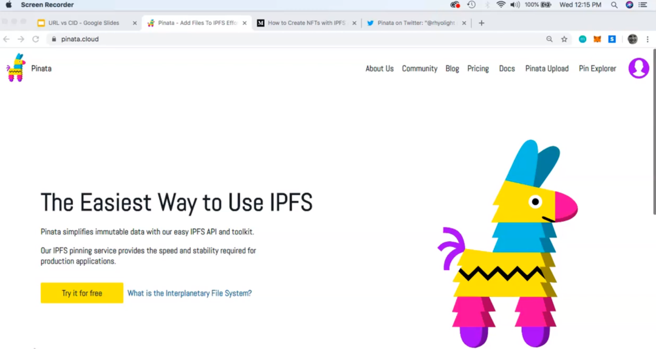Viewport: 656px width, 349px height.
Task: Open the Pin Explorer
Action: pyautogui.click(x=598, y=69)
